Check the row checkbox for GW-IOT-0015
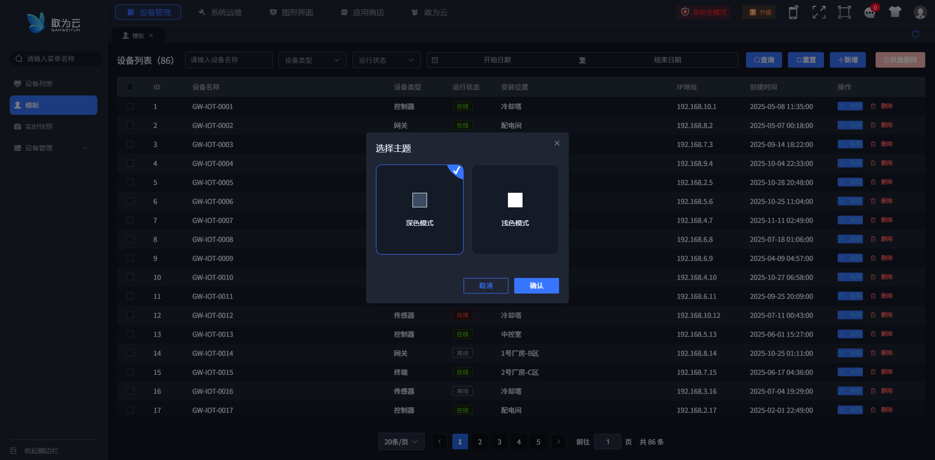 [x=130, y=372]
